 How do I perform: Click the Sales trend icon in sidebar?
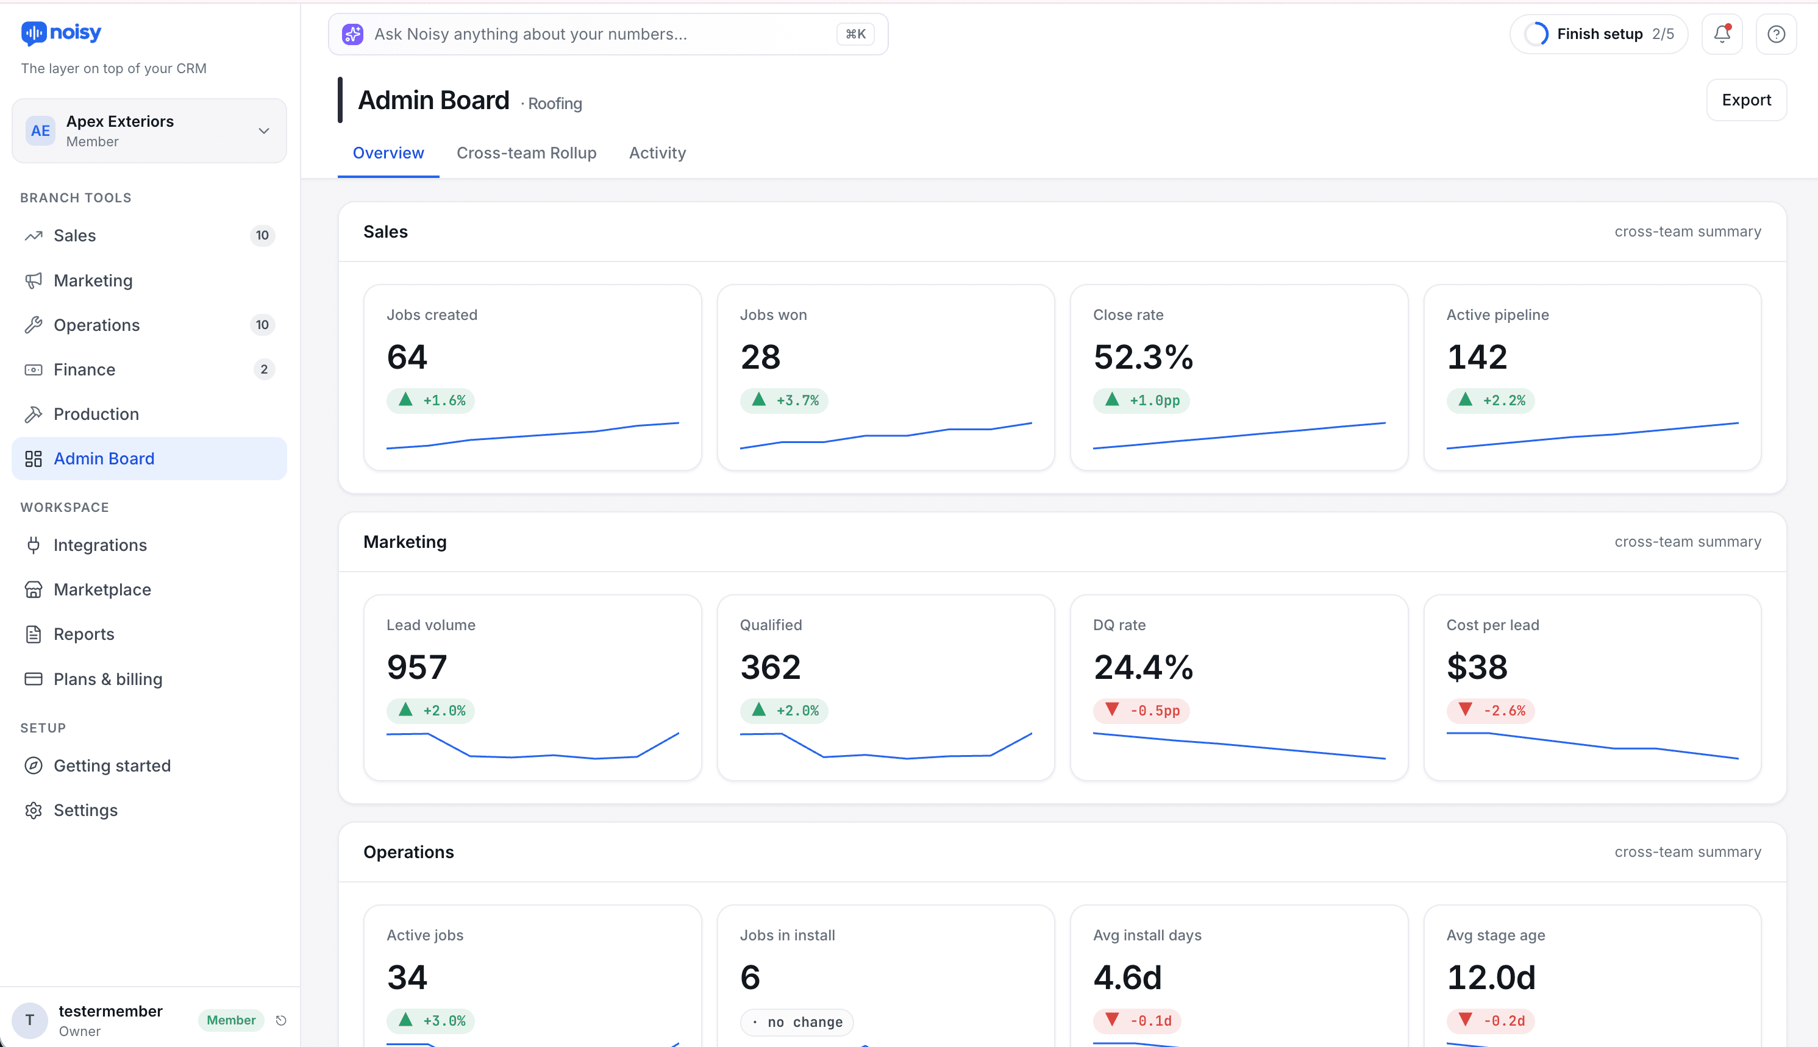click(33, 236)
